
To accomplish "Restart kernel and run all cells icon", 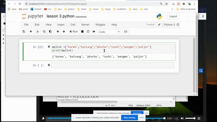I will click(94, 32).
